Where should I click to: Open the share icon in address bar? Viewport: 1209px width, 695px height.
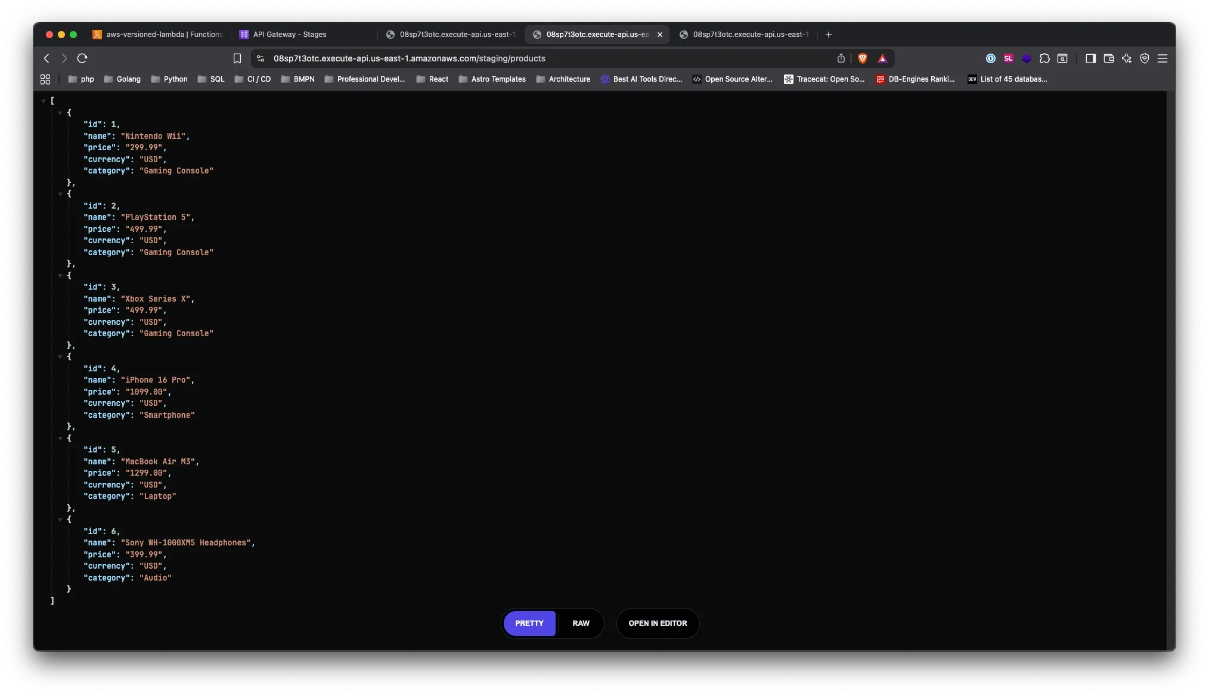point(841,58)
